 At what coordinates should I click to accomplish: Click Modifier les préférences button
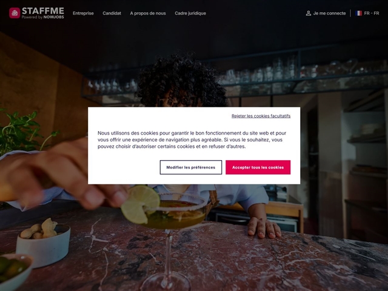click(191, 167)
